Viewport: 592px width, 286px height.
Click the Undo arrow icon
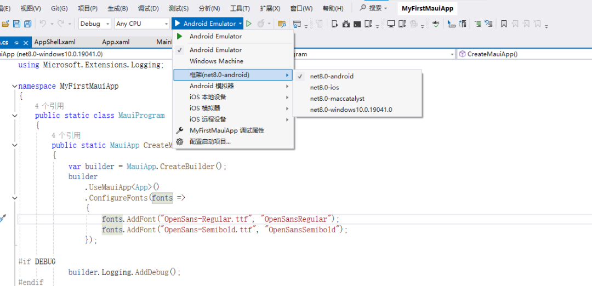click(43, 24)
